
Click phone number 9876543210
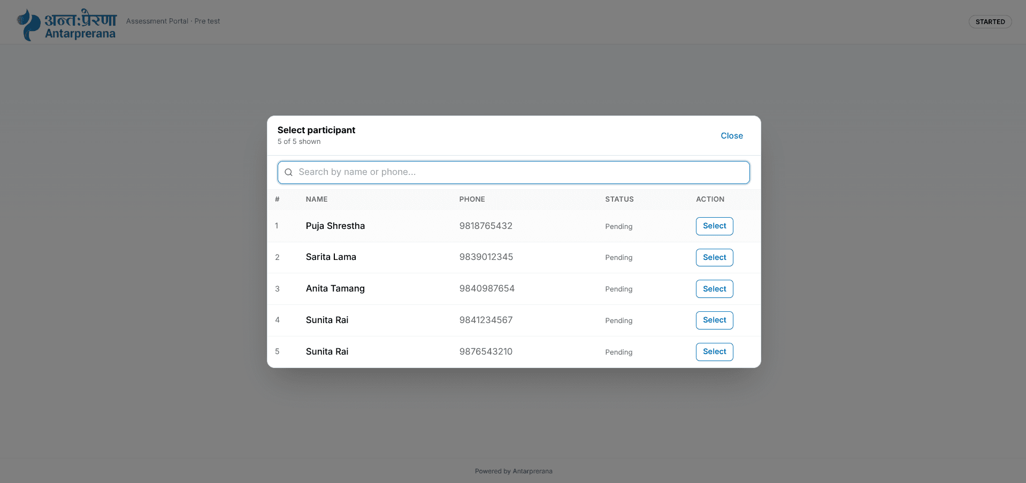tap(486, 351)
